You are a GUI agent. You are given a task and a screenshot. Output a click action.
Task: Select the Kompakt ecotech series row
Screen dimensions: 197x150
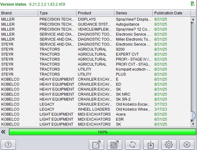[95, 69]
